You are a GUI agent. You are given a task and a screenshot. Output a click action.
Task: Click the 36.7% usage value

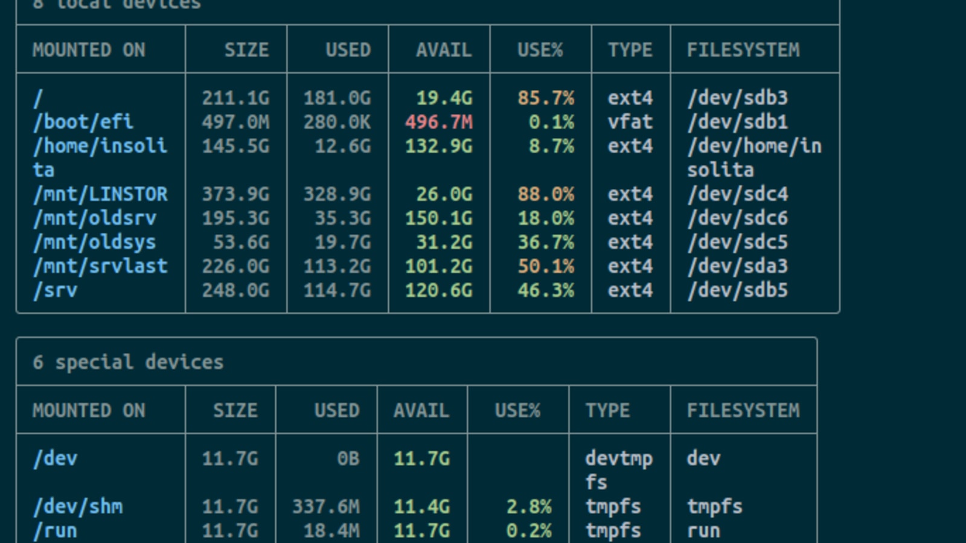tap(546, 243)
